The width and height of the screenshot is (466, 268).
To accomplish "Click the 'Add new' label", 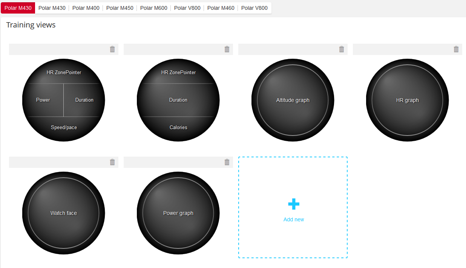I will (x=294, y=219).
